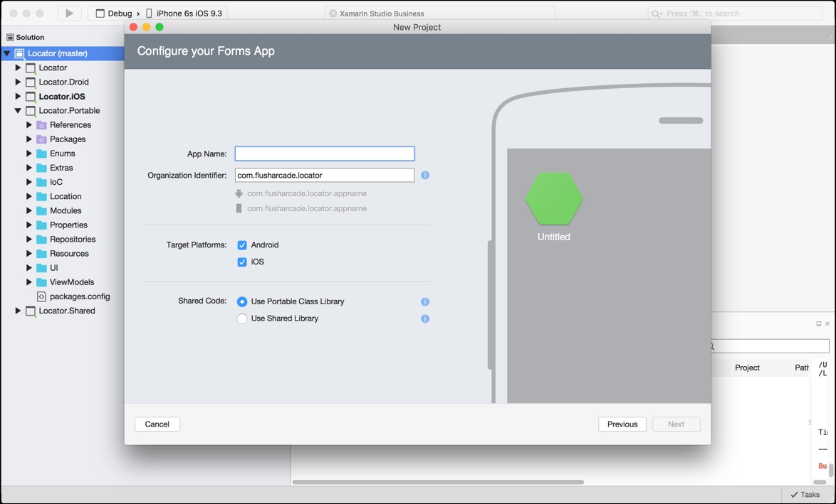Uncheck the Android target platform checkbox
Image resolution: width=836 pixels, height=504 pixels.
click(242, 245)
